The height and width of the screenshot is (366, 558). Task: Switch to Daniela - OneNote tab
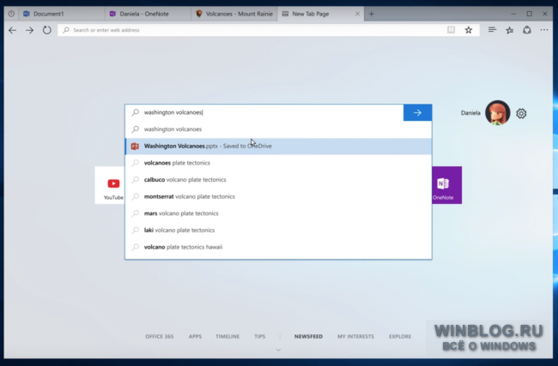pos(148,14)
